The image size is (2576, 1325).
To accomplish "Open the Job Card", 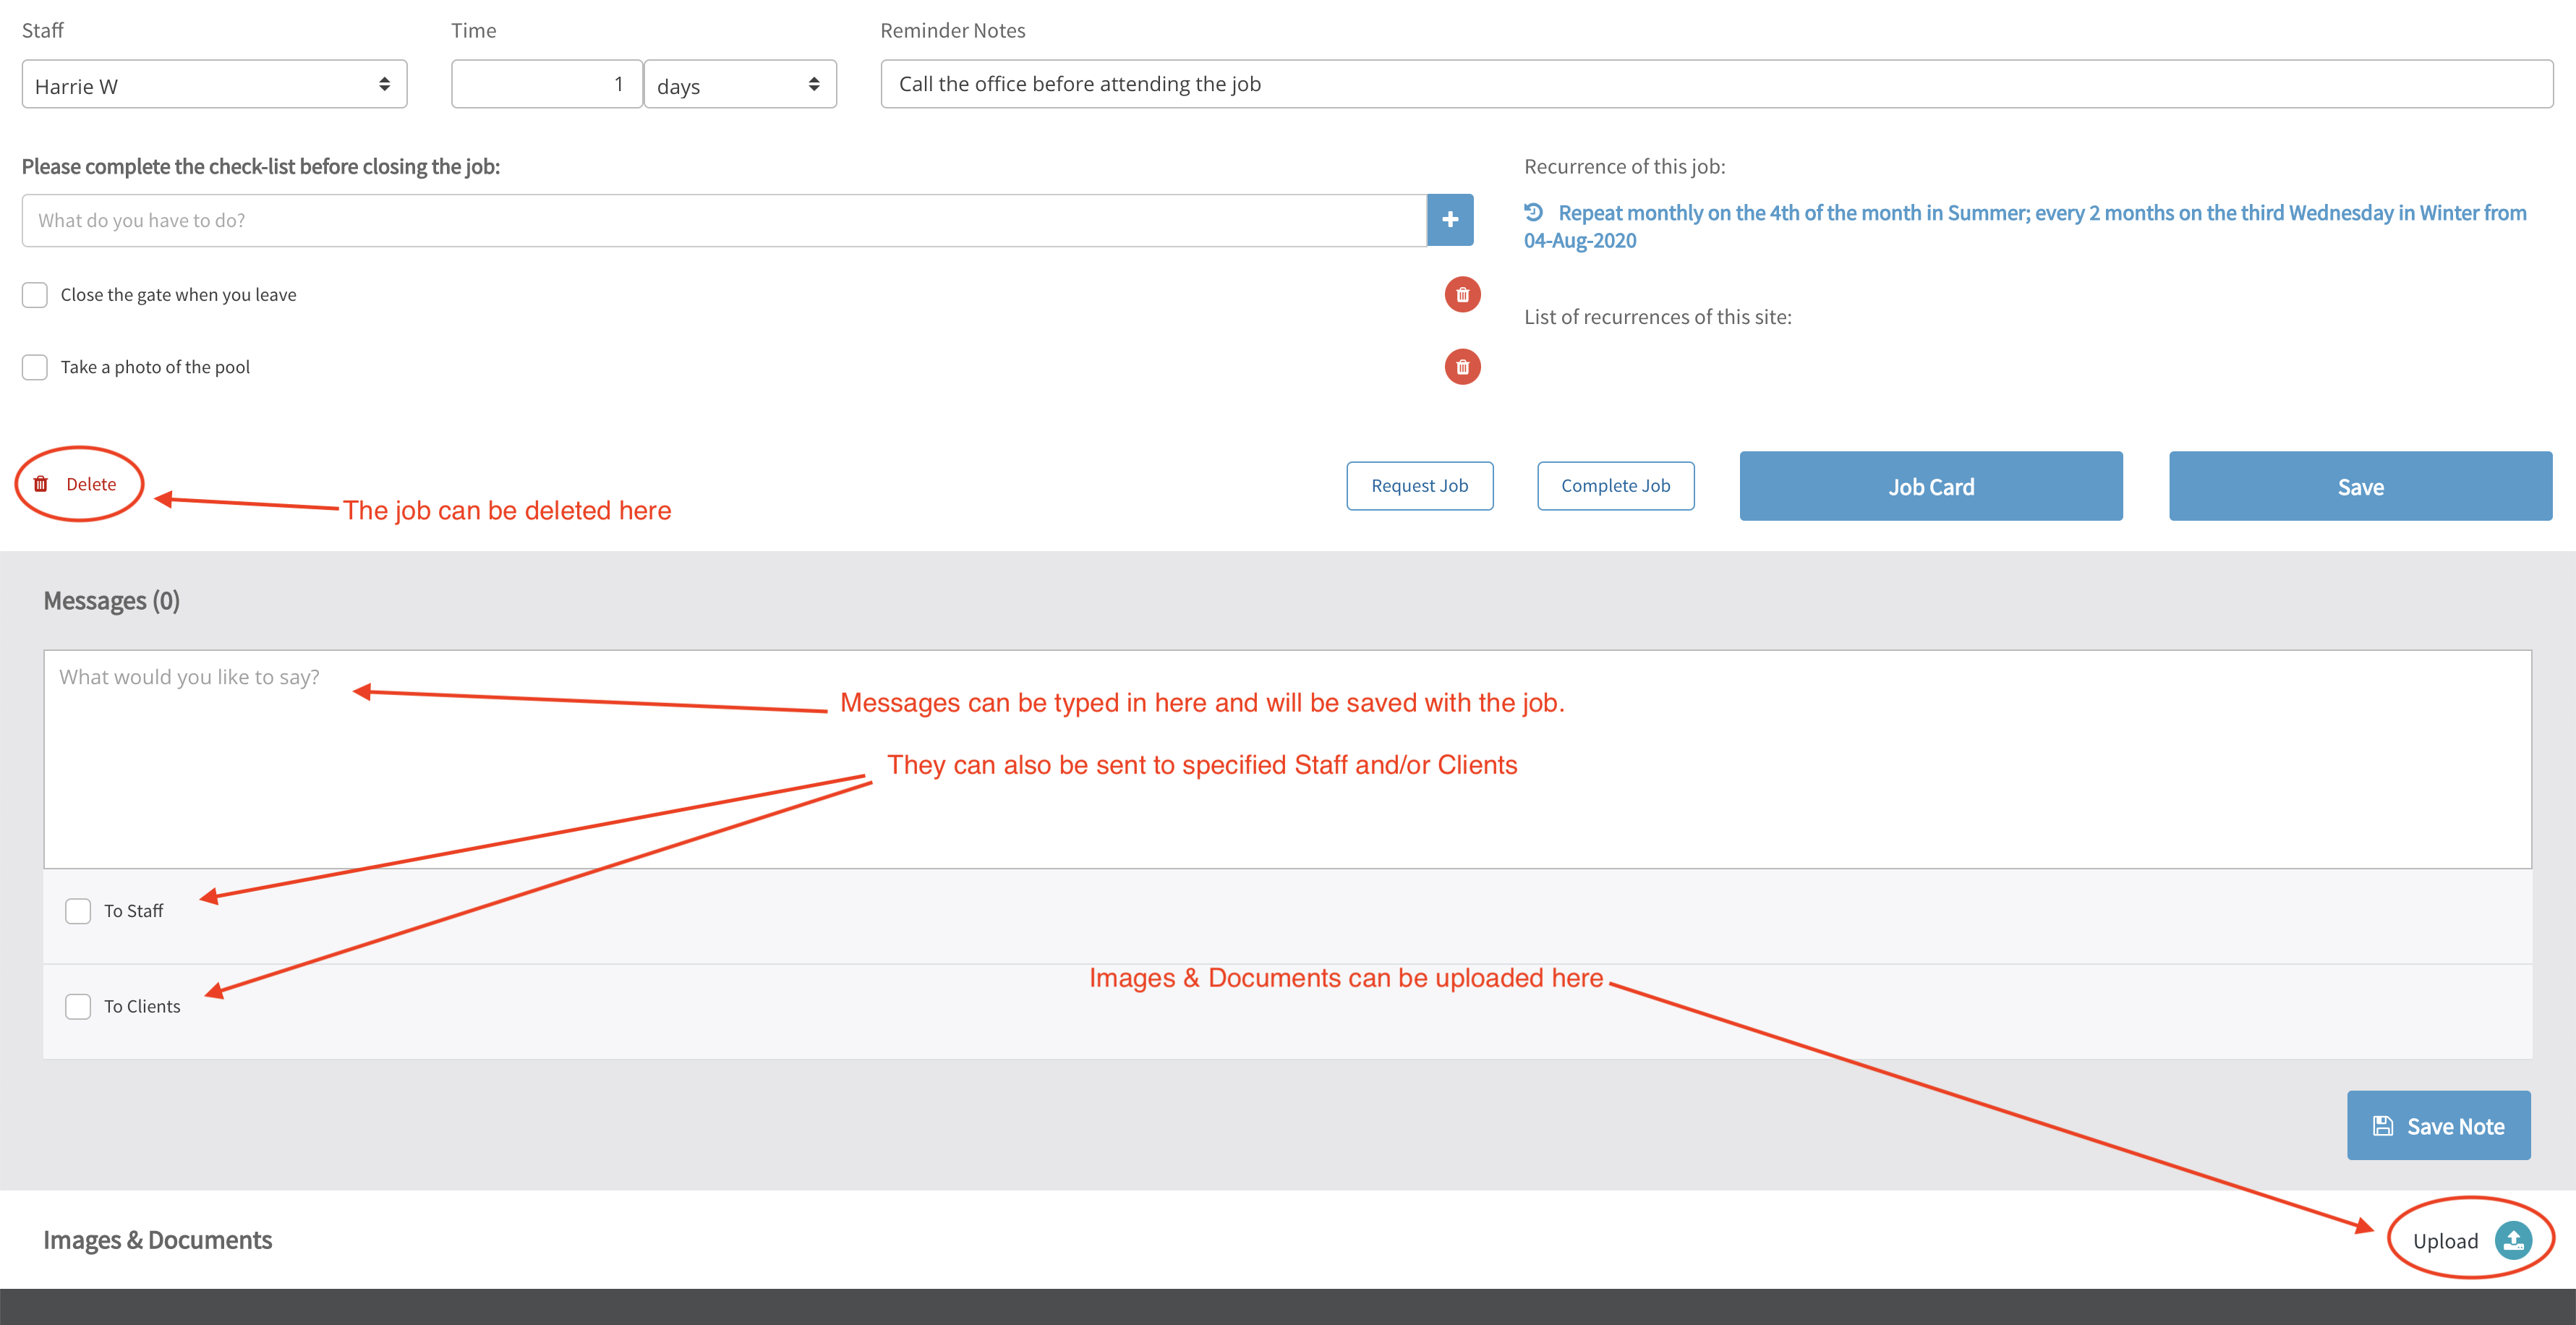I will click(1930, 486).
